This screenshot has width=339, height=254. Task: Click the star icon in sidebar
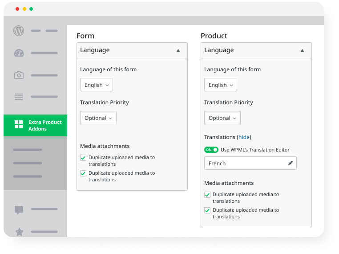(x=19, y=232)
